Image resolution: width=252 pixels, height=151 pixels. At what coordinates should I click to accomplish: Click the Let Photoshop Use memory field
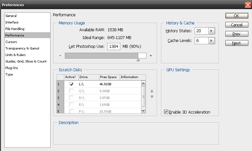coord(114,47)
